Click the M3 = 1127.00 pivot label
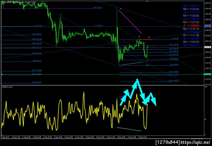The width and height of the screenshot is (212, 146). click(x=191, y=22)
